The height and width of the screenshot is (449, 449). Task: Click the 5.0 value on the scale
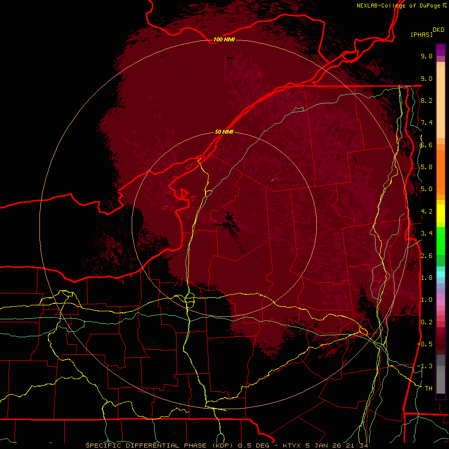coord(427,189)
